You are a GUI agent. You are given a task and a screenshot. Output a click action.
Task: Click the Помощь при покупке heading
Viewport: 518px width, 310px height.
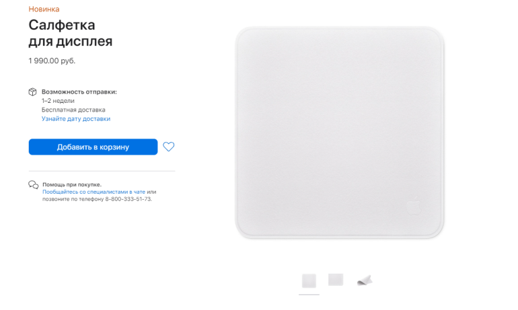(x=72, y=184)
